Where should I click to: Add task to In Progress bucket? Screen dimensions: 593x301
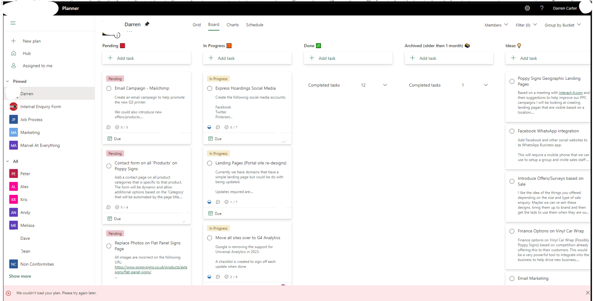tap(247, 58)
